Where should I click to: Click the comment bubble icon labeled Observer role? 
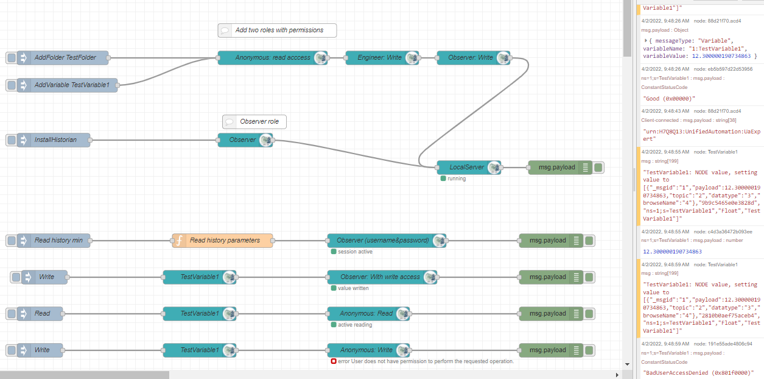[228, 121]
